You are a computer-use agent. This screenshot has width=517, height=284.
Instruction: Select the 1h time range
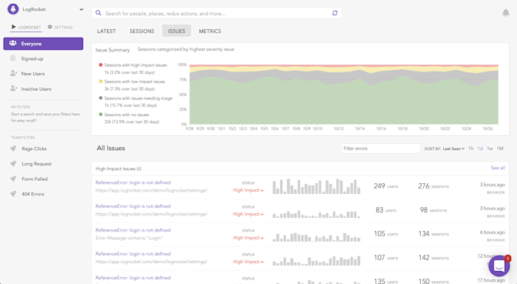click(471, 149)
